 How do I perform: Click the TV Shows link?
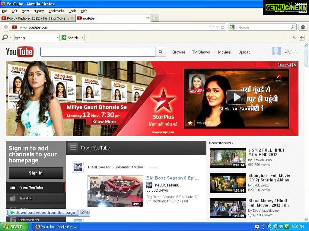(201, 52)
